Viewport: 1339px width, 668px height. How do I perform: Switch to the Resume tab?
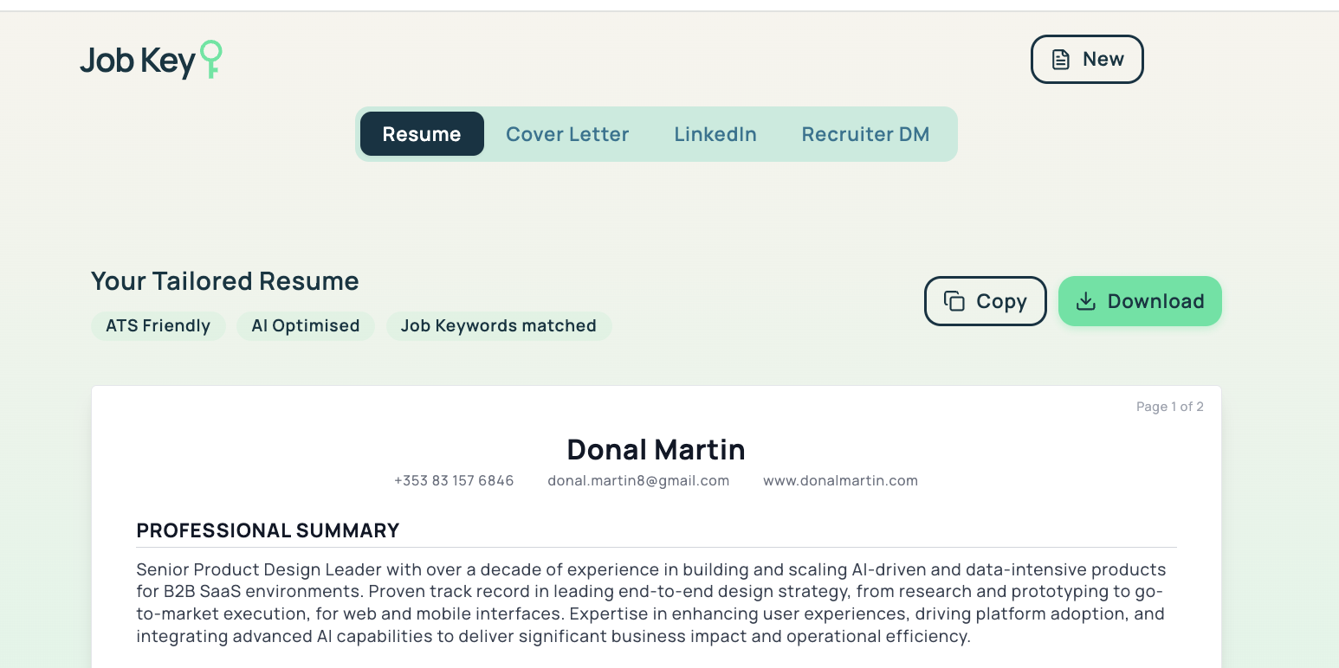(422, 134)
